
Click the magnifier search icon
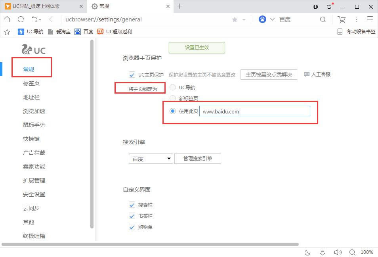[x=323, y=19]
